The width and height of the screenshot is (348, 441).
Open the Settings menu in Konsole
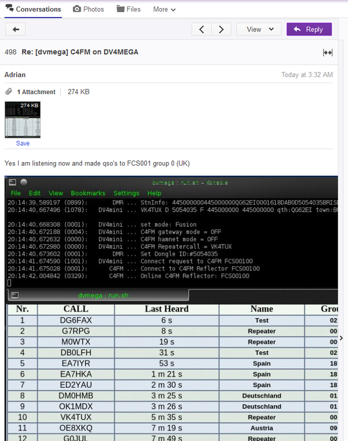tap(126, 193)
